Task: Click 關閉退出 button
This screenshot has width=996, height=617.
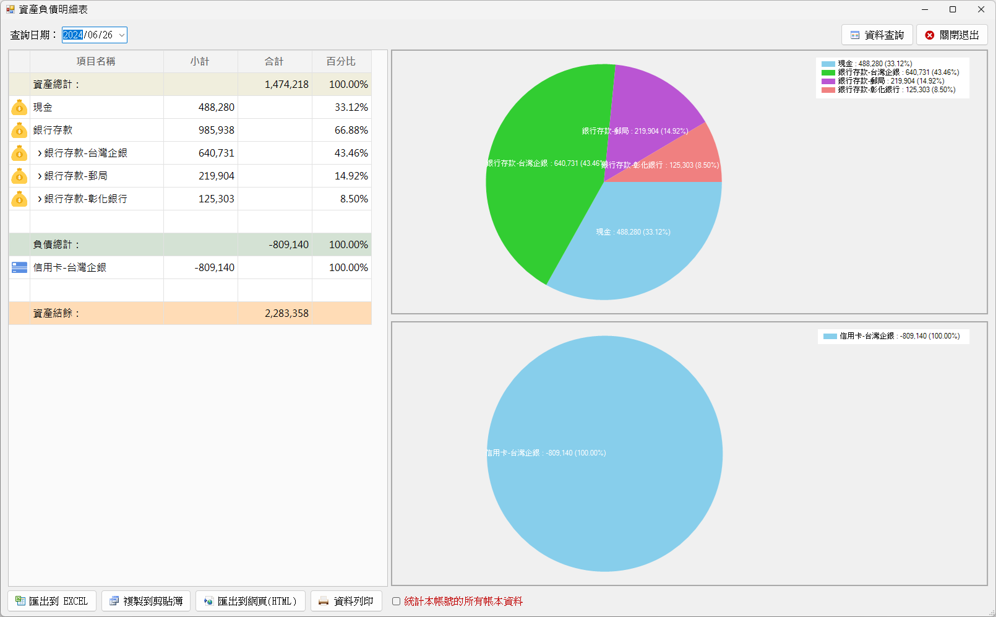Action: coord(952,35)
